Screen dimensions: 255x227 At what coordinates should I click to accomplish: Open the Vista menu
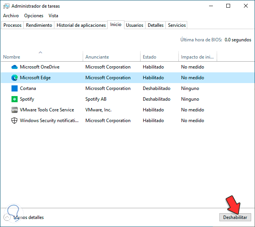coord(53,16)
